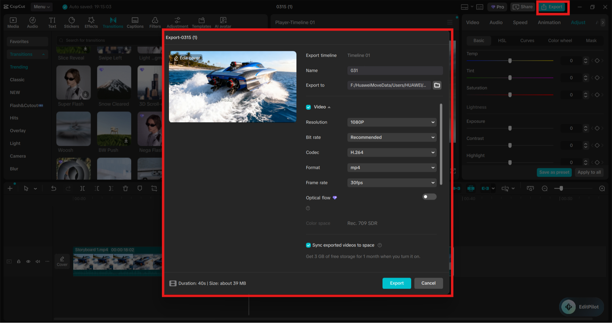Image resolution: width=612 pixels, height=323 pixels.
Task: Click the Pro upgrade button
Action: coord(497,7)
